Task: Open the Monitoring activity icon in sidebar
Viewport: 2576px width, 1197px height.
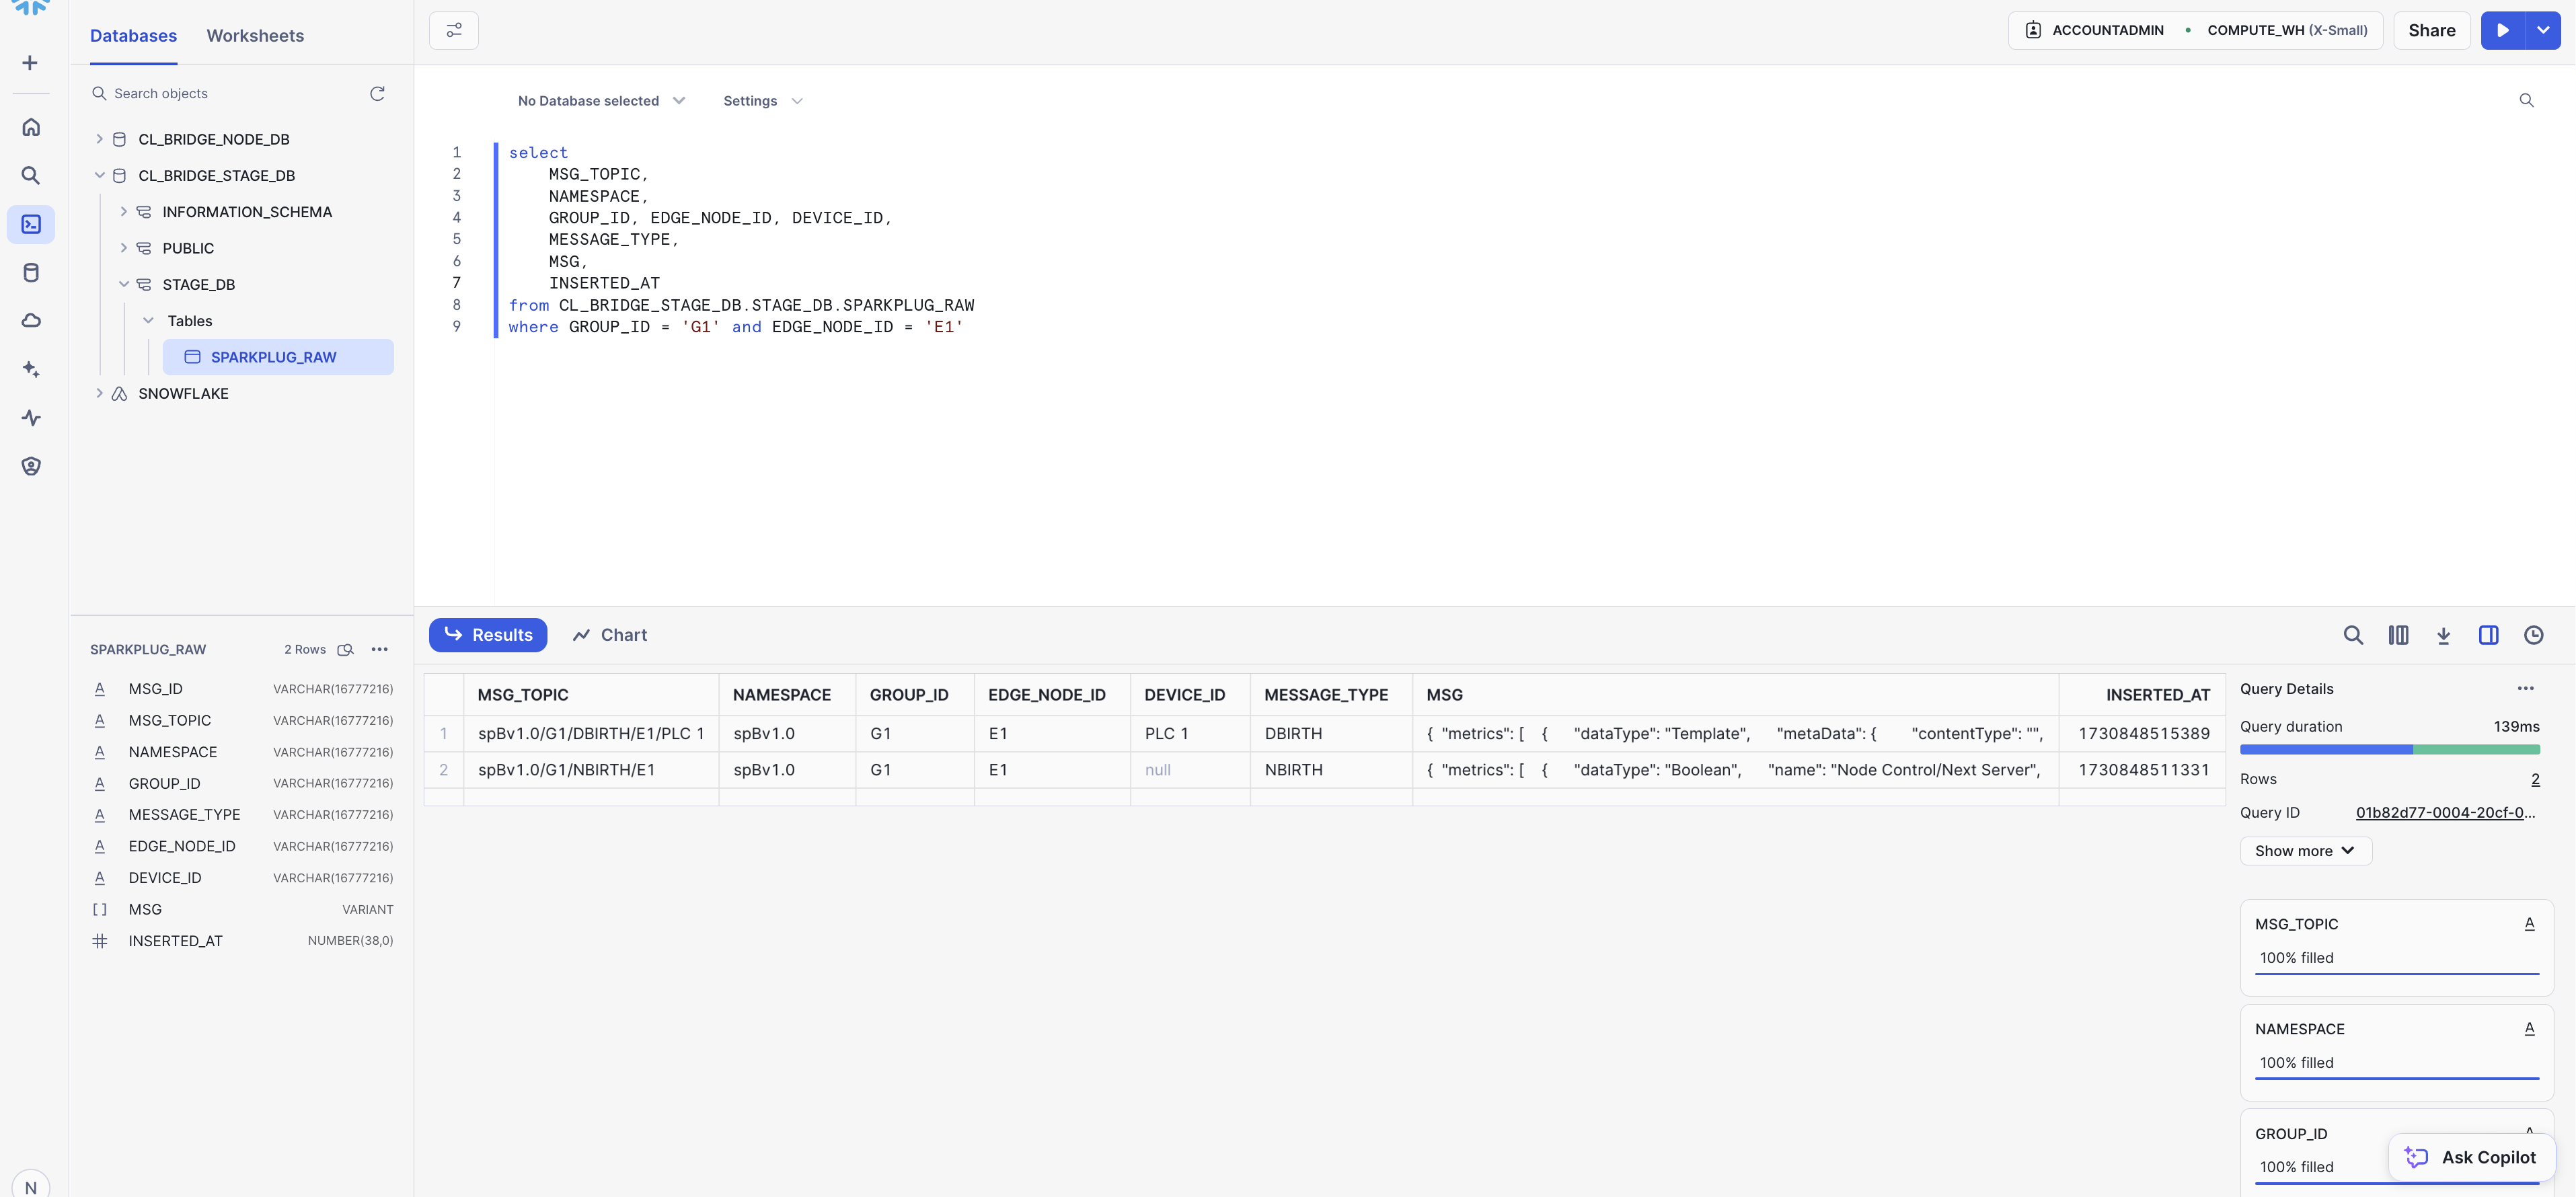Action: pos(31,418)
